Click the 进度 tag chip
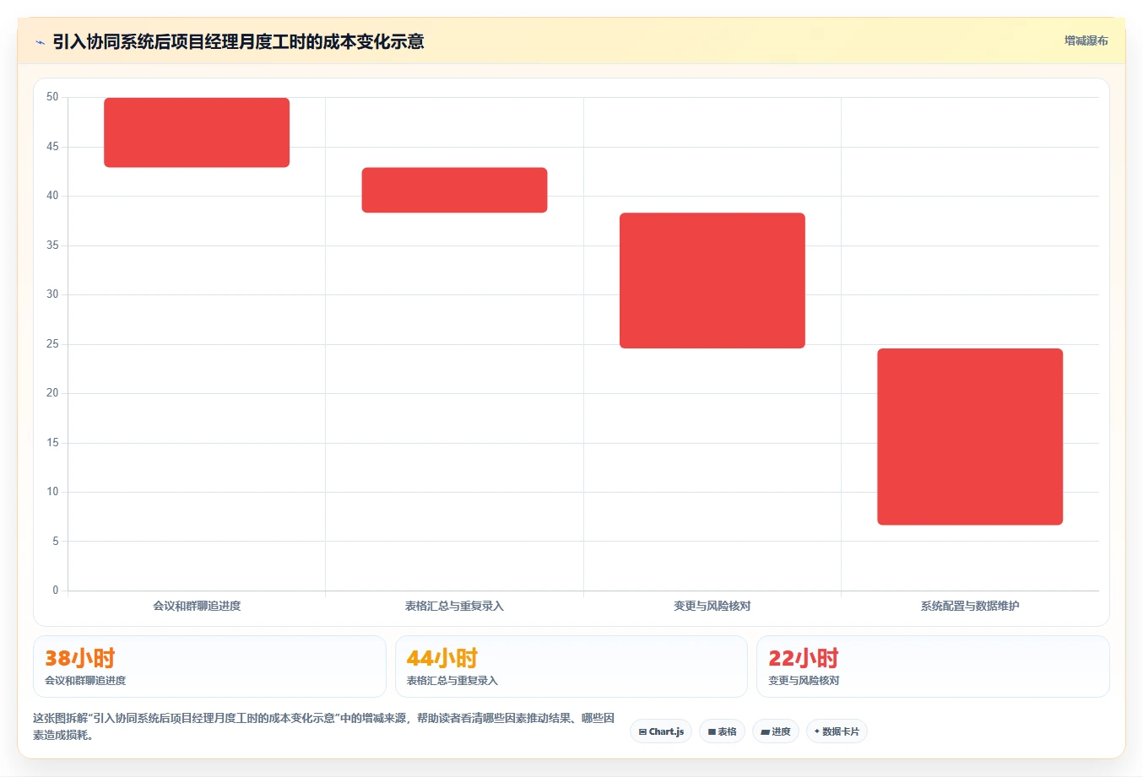The width and height of the screenshot is (1143, 777). [x=776, y=731]
